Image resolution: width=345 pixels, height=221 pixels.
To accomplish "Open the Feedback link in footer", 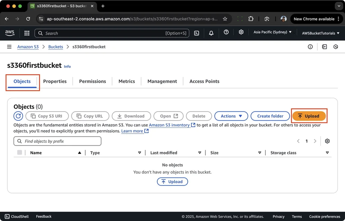I will click(43, 217).
